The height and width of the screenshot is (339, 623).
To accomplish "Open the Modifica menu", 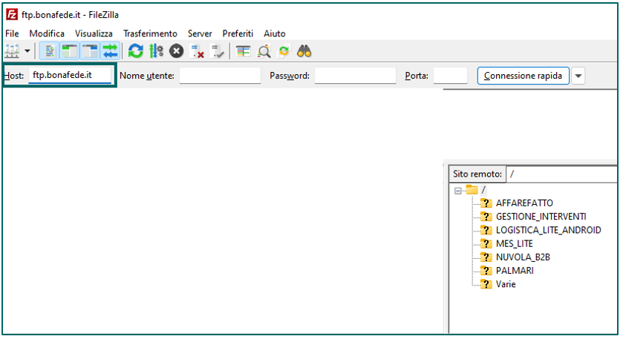I will [47, 33].
